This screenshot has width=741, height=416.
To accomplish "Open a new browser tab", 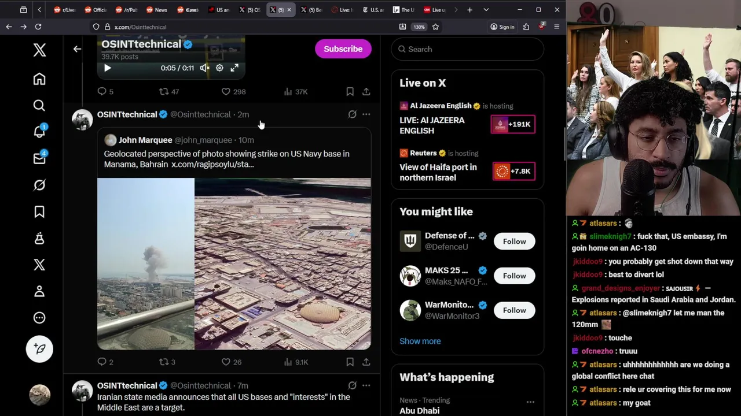I will (469, 10).
